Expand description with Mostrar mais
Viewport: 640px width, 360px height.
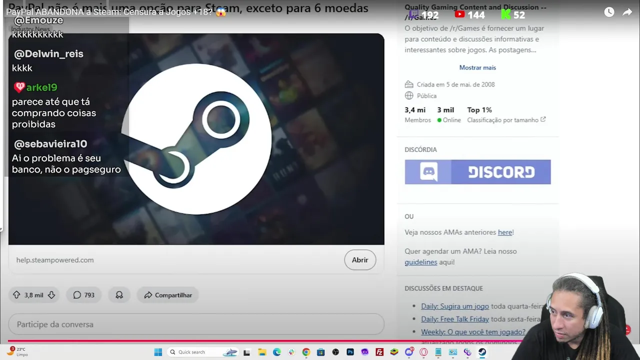click(477, 67)
